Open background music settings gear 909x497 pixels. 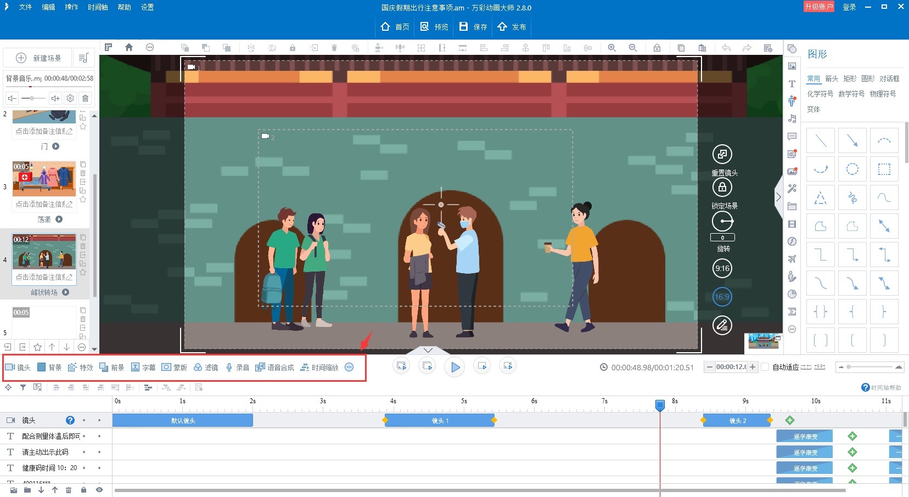(x=70, y=98)
